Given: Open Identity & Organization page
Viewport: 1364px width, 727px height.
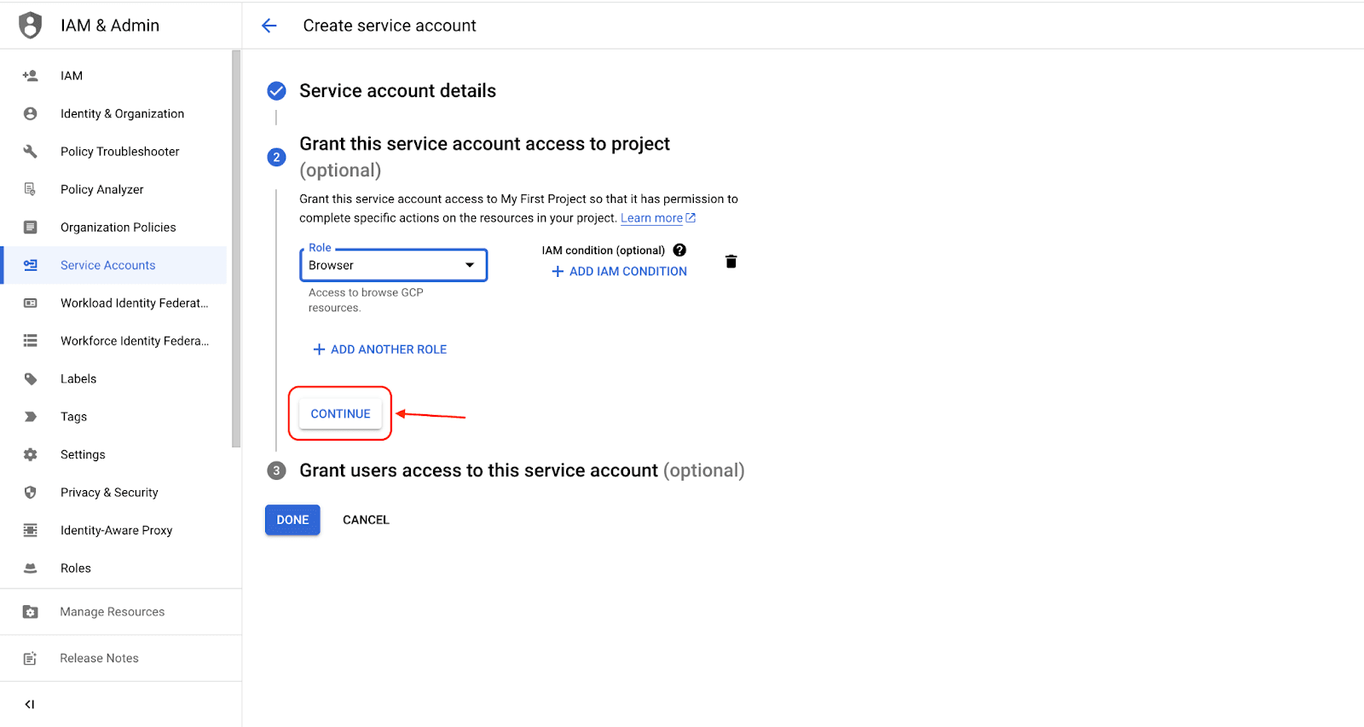Looking at the screenshot, I should pos(122,113).
